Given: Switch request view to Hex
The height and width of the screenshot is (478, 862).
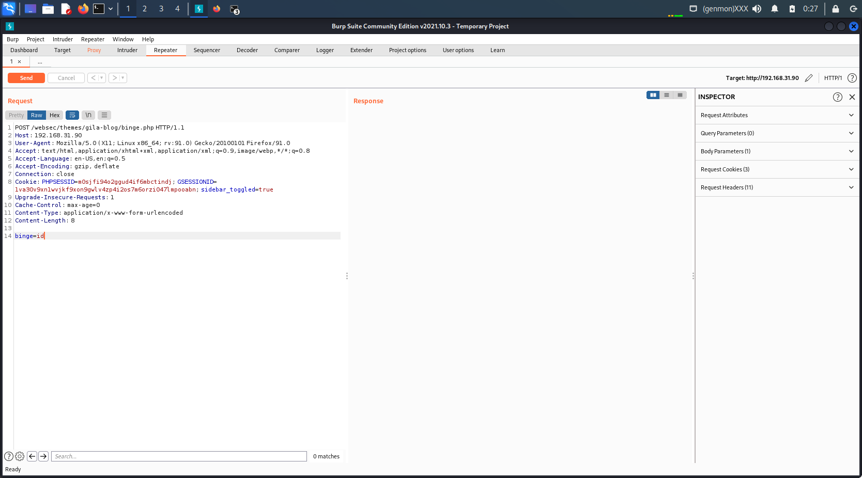Looking at the screenshot, I should click(55, 115).
